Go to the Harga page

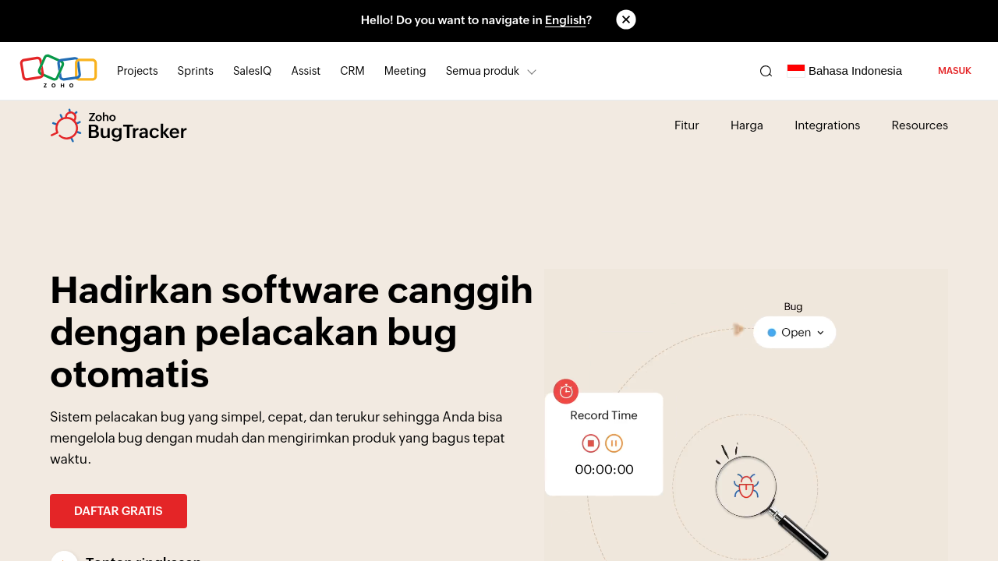click(x=747, y=125)
